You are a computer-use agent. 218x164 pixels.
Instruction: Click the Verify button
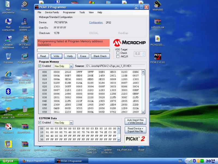[70, 56]
